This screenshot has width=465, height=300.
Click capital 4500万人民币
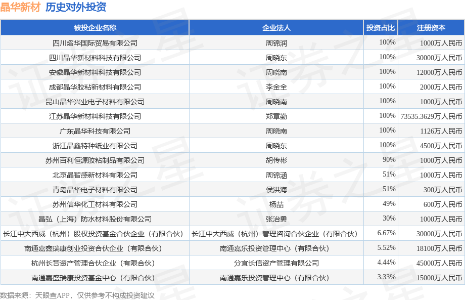click(x=441, y=146)
